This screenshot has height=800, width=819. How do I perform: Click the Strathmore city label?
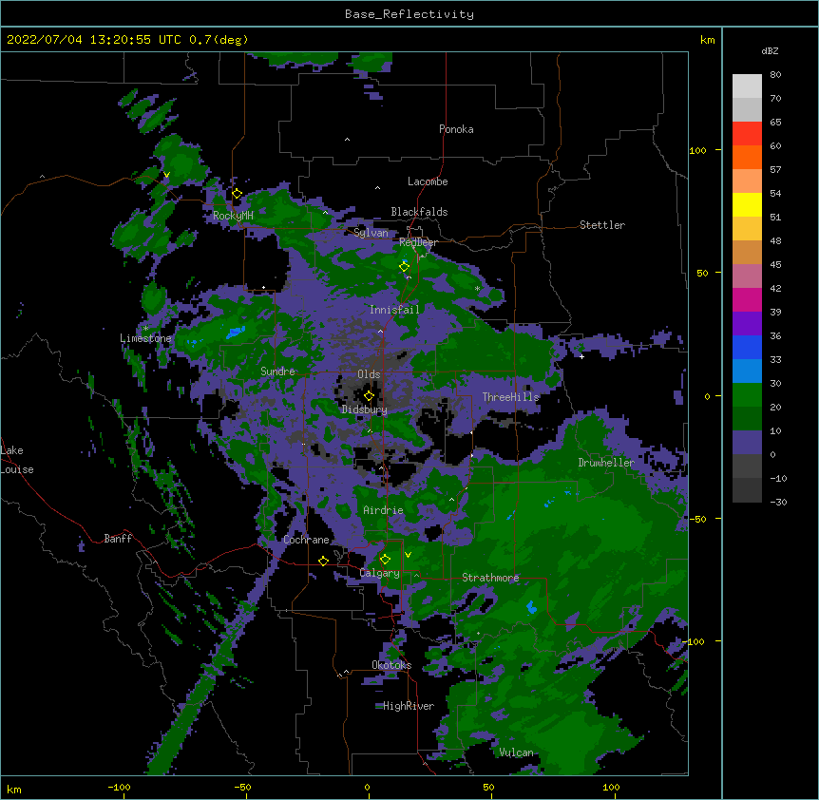(x=490, y=578)
